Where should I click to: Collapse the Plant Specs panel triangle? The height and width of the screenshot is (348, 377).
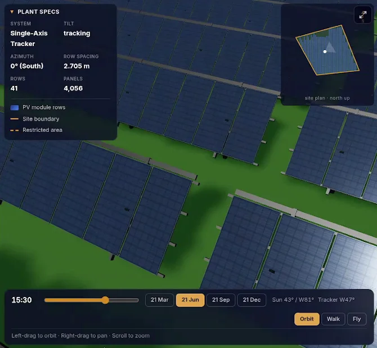pyautogui.click(x=12, y=12)
